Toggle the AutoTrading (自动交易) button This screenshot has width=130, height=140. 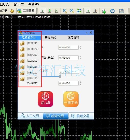point(26,11)
